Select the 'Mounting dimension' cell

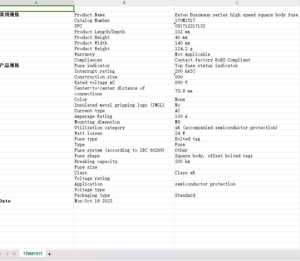coord(124,122)
